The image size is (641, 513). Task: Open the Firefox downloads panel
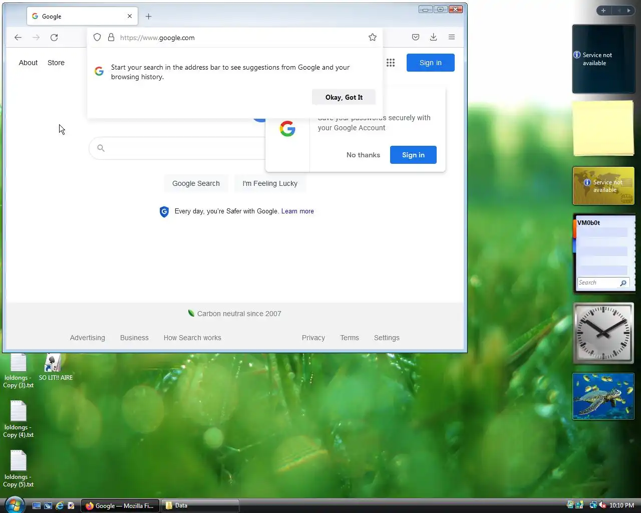point(434,37)
